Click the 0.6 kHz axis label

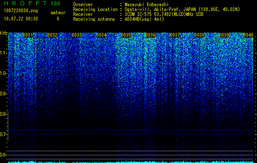[3, 155]
